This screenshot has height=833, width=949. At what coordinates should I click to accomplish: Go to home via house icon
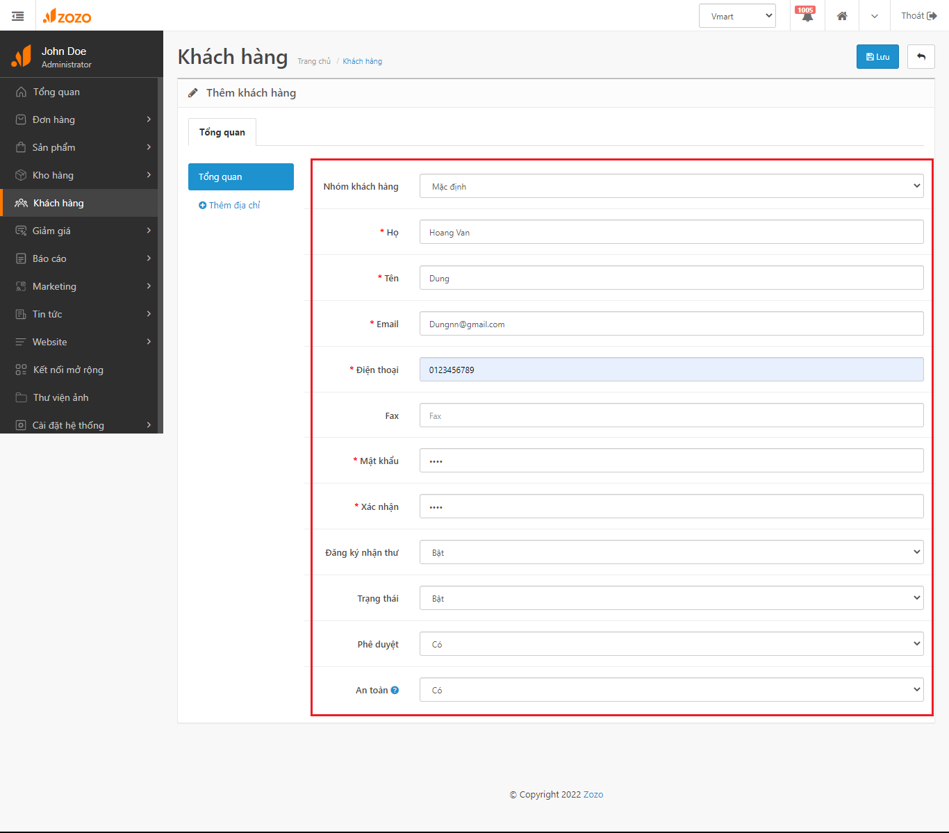click(x=842, y=16)
